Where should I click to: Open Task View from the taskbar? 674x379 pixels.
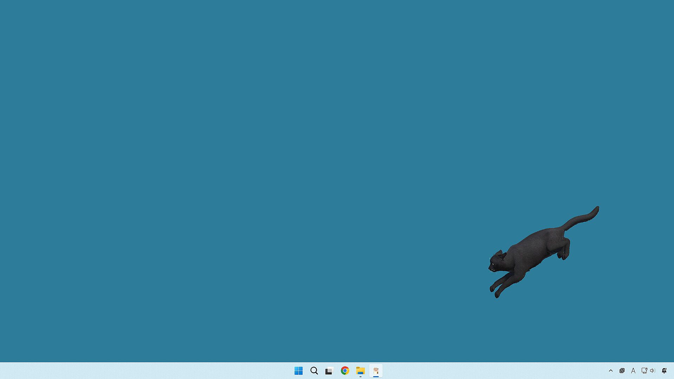pyautogui.click(x=329, y=371)
